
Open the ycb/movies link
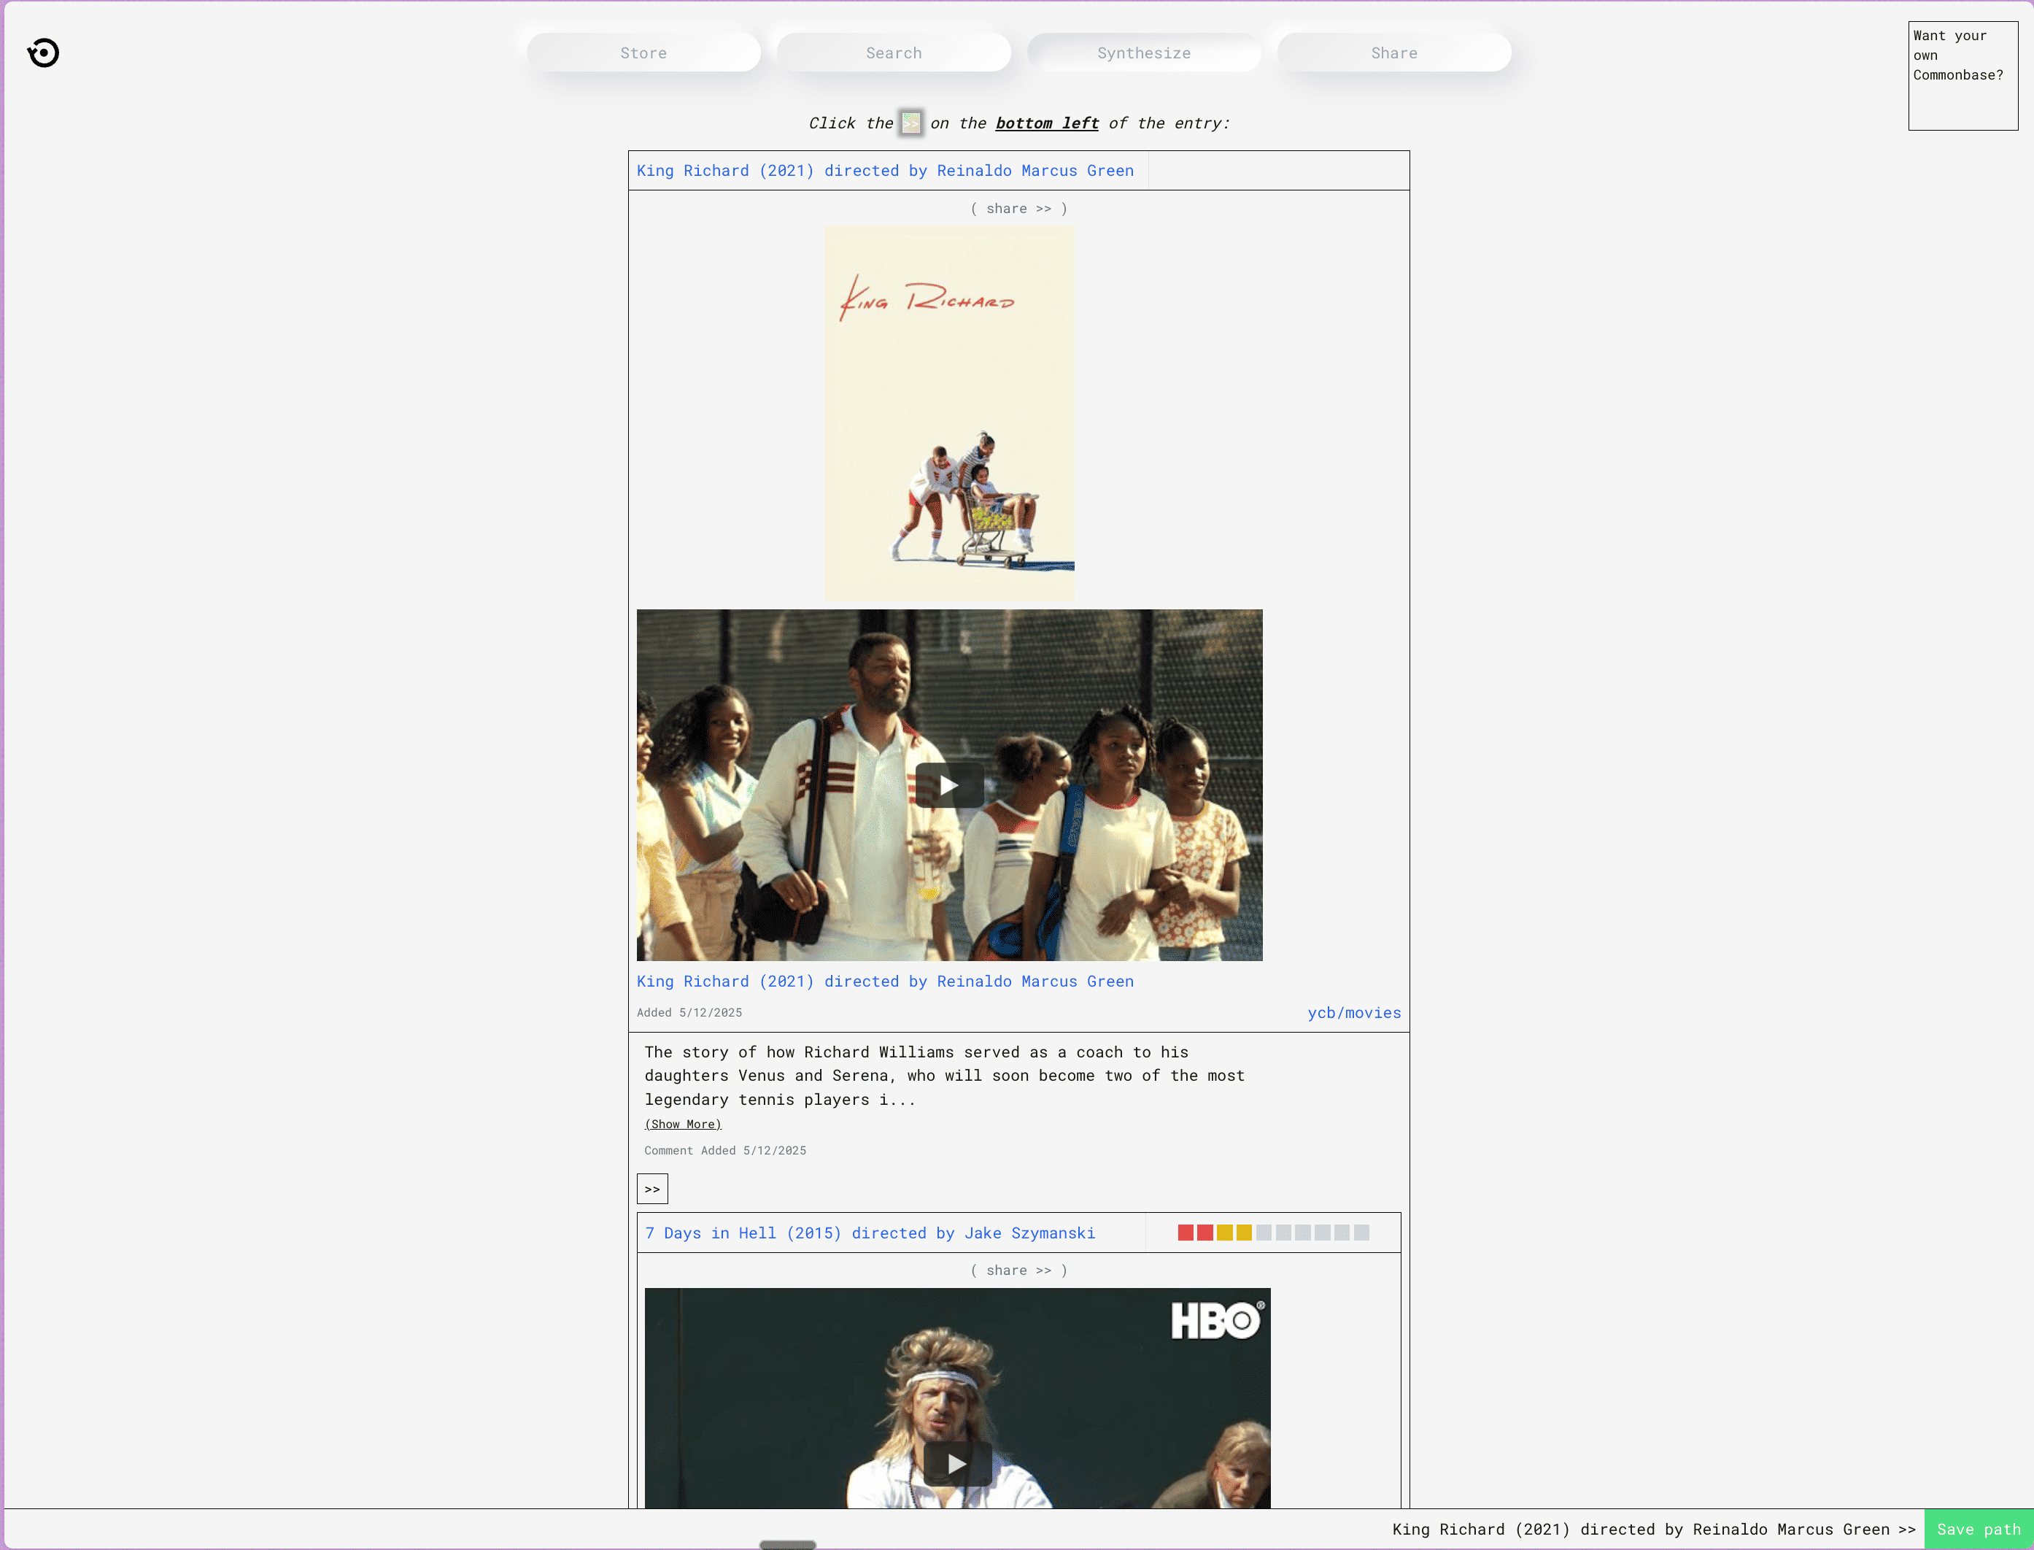1353,1012
